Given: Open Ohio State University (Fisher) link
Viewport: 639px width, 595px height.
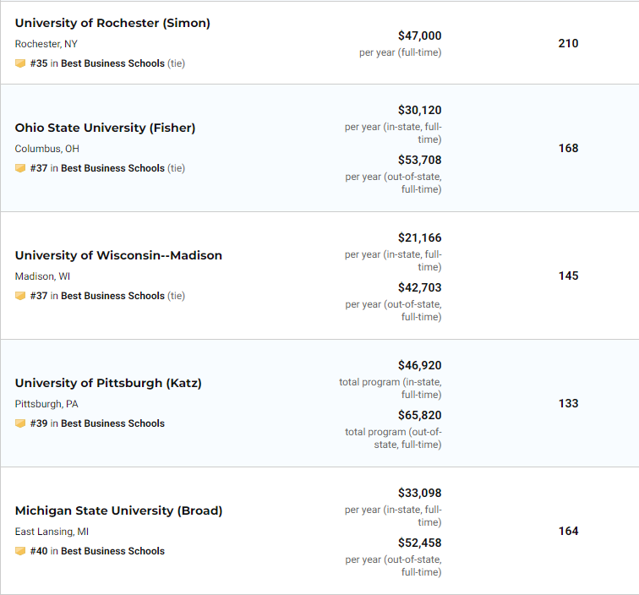Looking at the screenshot, I should click(105, 128).
